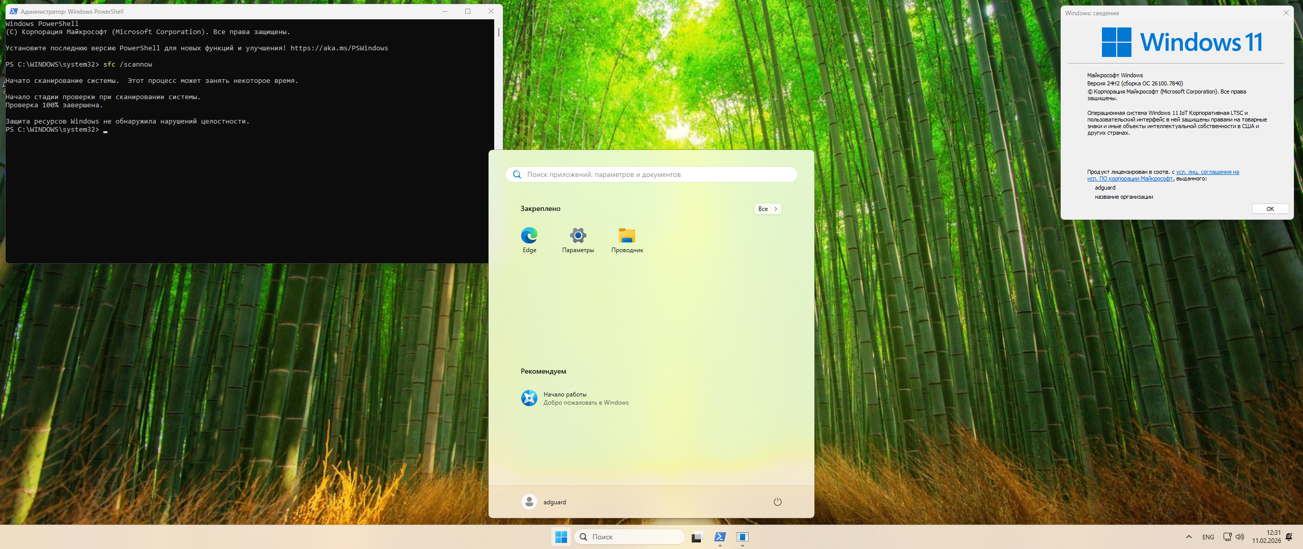Expand hidden system tray icons chevron
The width and height of the screenshot is (1303, 549).
(x=1188, y=537)
